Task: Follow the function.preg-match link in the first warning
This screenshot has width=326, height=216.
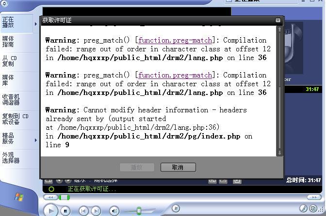Action: pos(175,40)
